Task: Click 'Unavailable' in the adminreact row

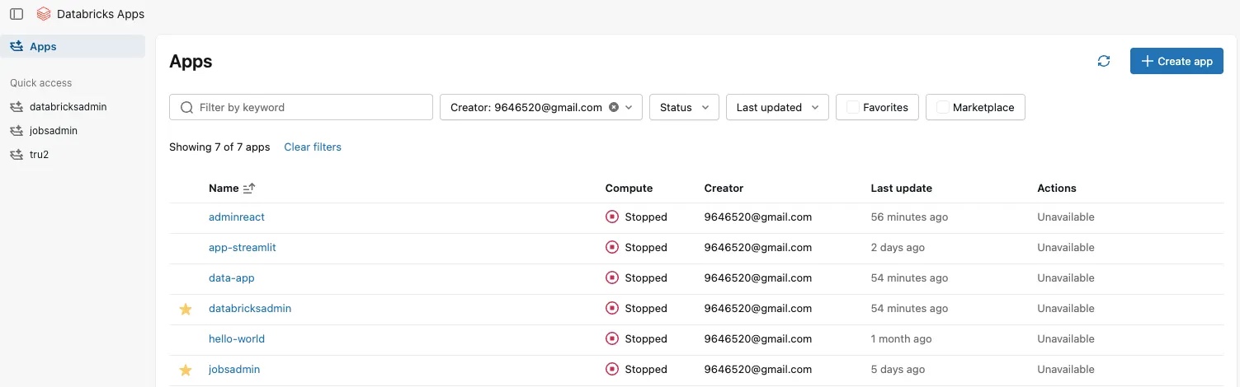Action: (x=1066, y=217)
